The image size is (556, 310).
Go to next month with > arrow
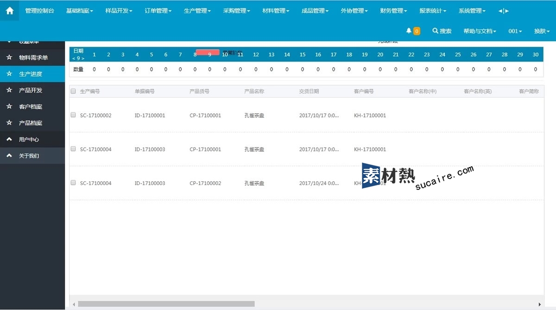(83, 58)
